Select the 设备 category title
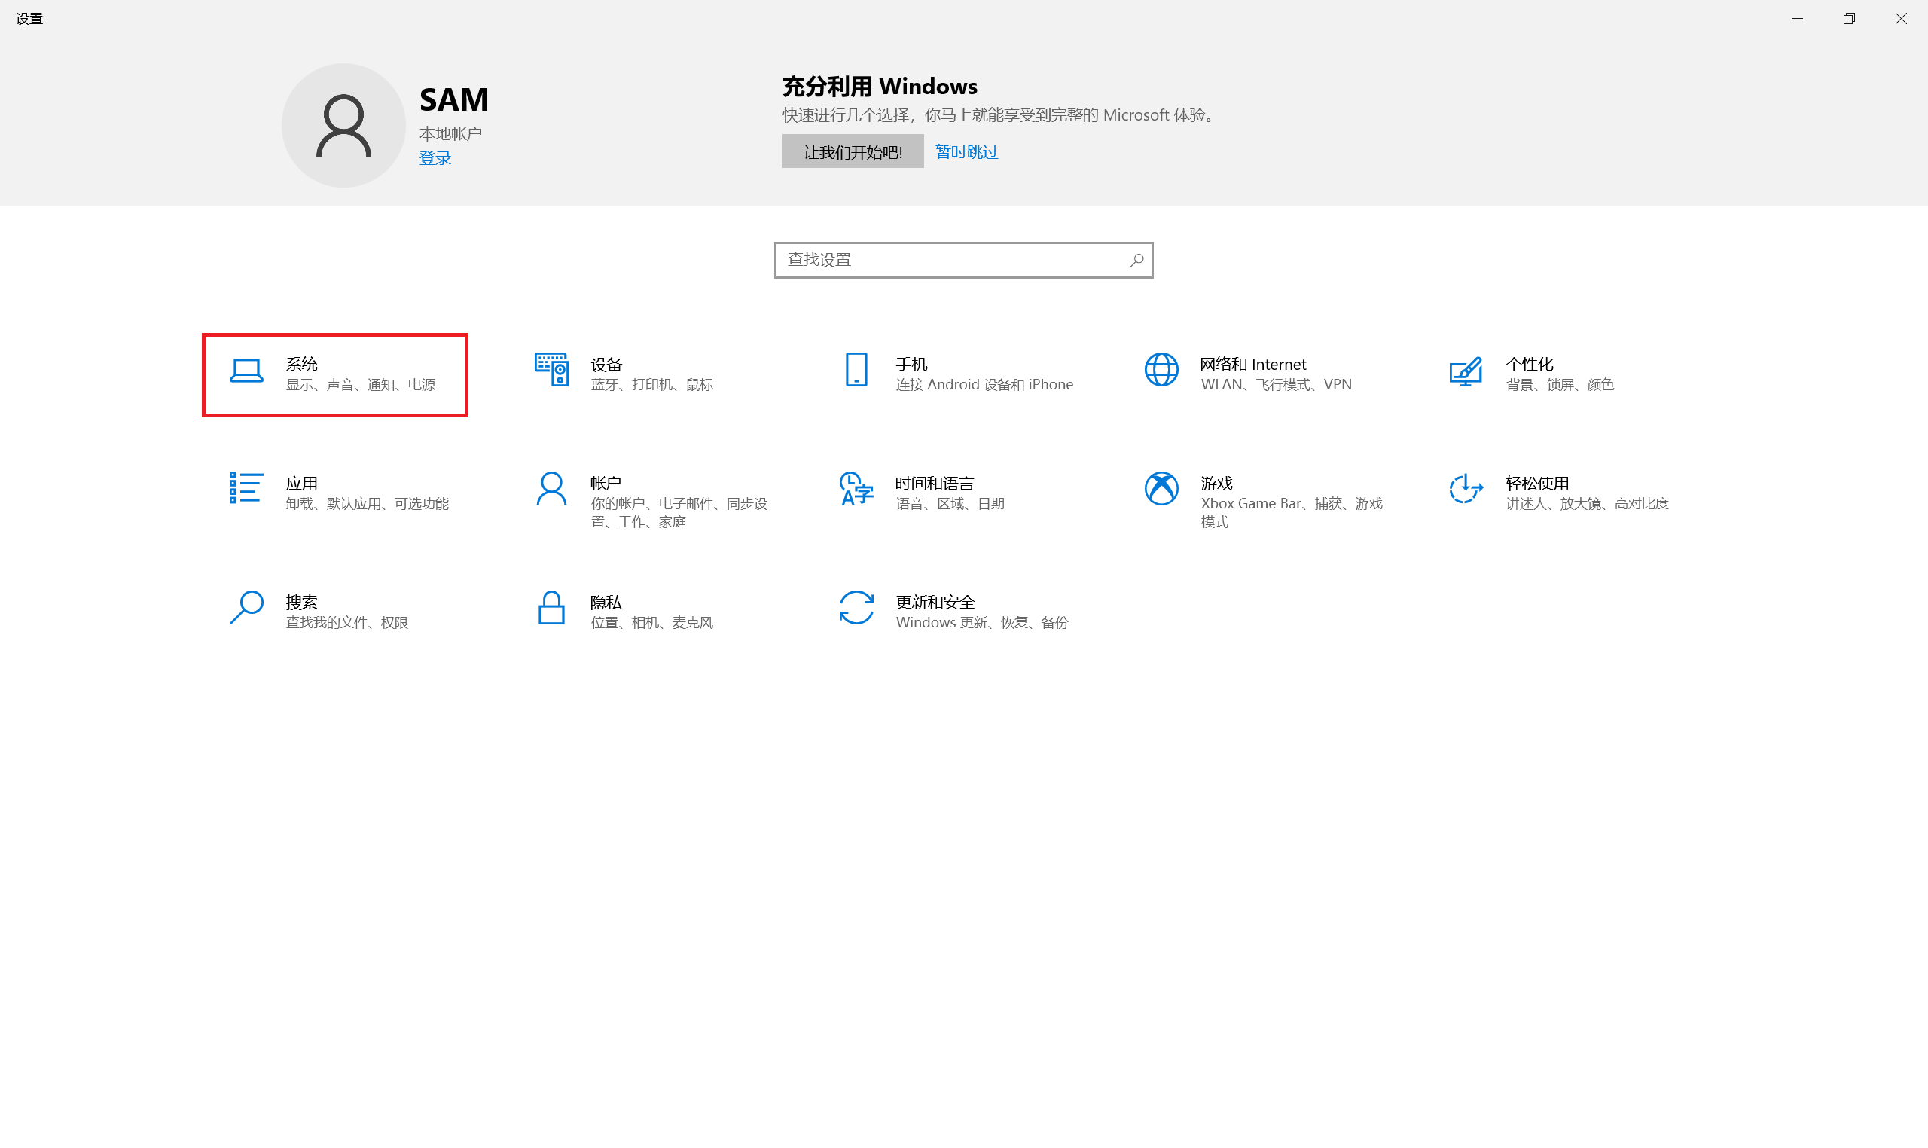 click(x=606, y=365)
